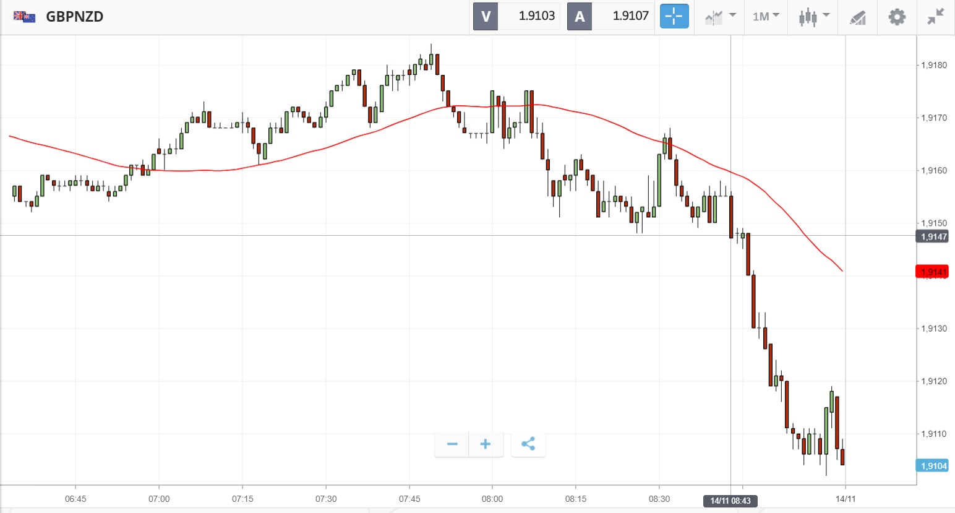
Task: Open chart settings gear
Action: point(897,17)
